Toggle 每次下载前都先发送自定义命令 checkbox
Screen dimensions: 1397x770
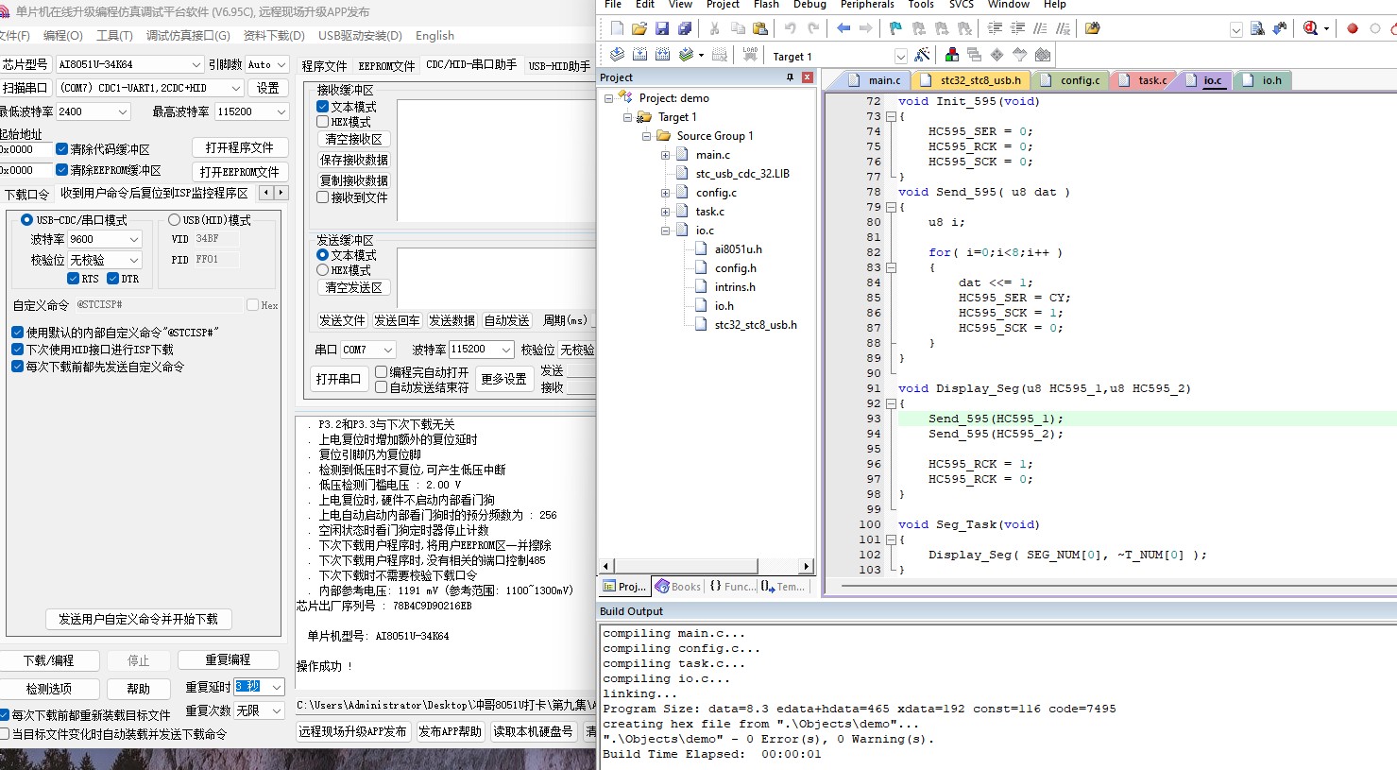17,367
